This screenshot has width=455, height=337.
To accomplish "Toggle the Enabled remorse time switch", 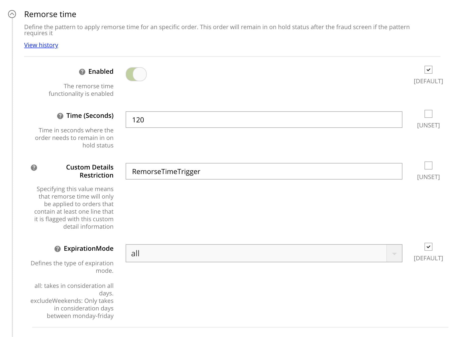I will (x=136, y=74).
